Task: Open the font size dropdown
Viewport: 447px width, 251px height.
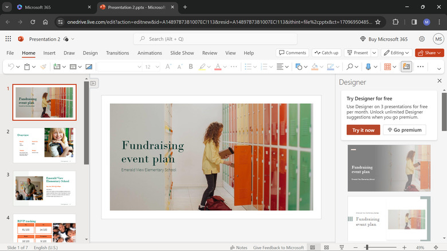Action: (156, 67)
